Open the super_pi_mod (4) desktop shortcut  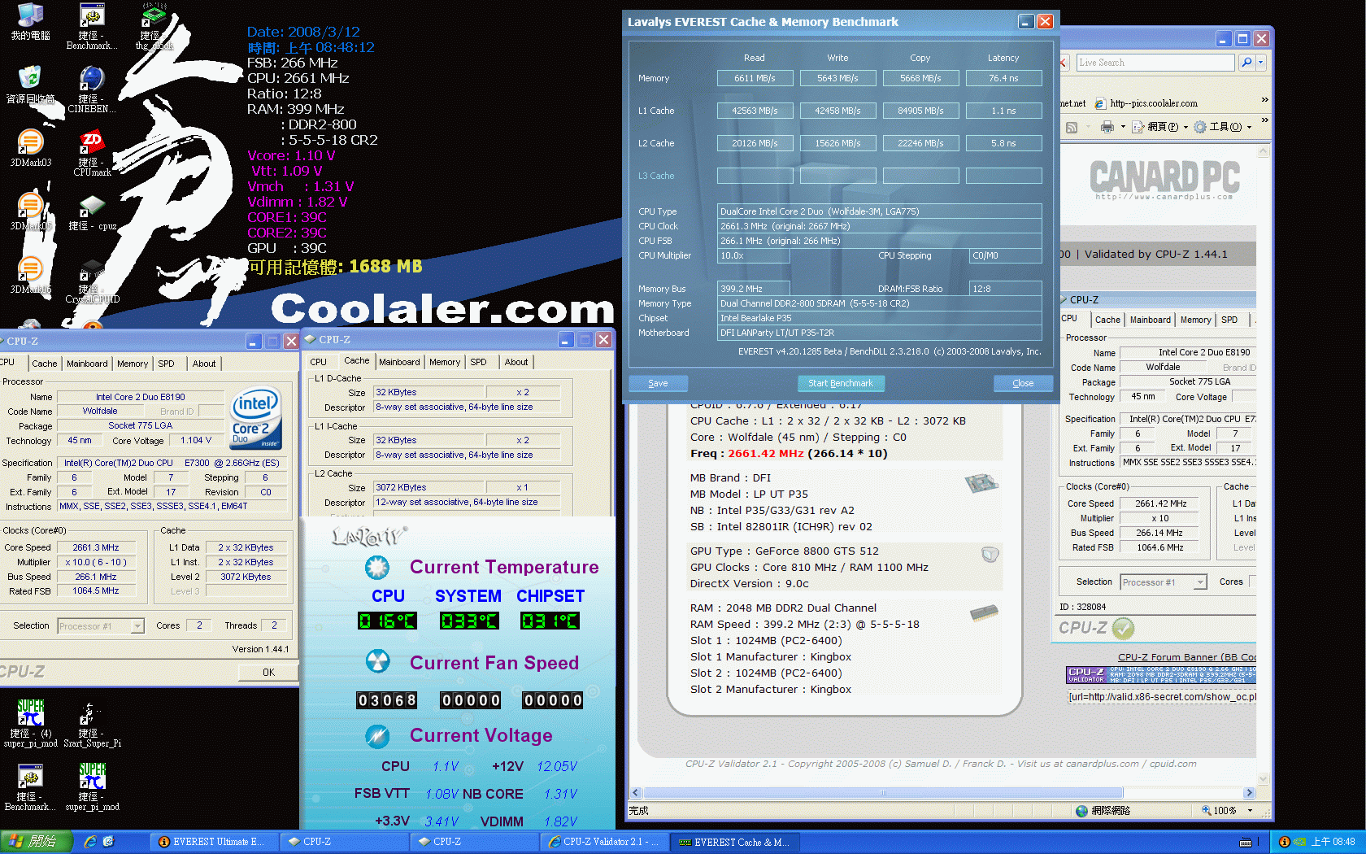point(30,724)
